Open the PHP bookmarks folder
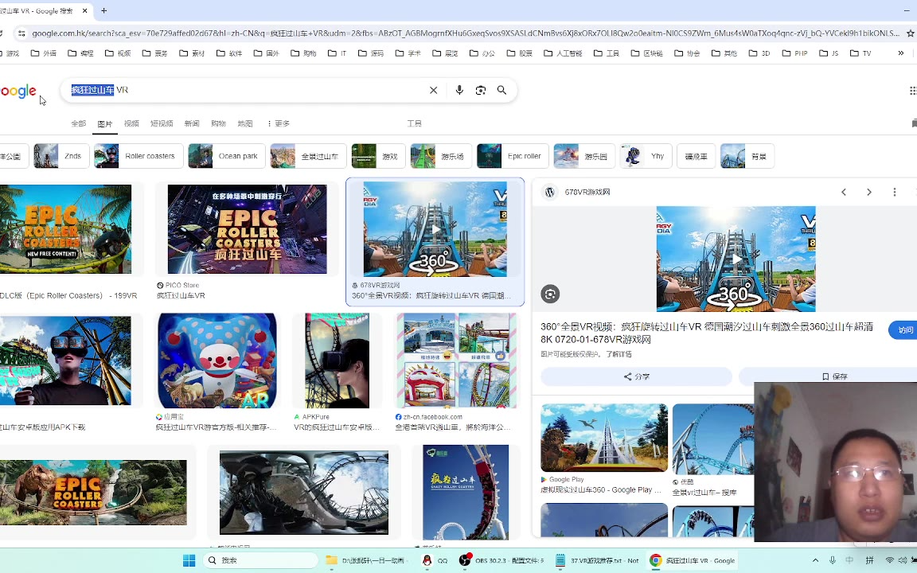The image size is (917, 573). click(x=794, y=53)
